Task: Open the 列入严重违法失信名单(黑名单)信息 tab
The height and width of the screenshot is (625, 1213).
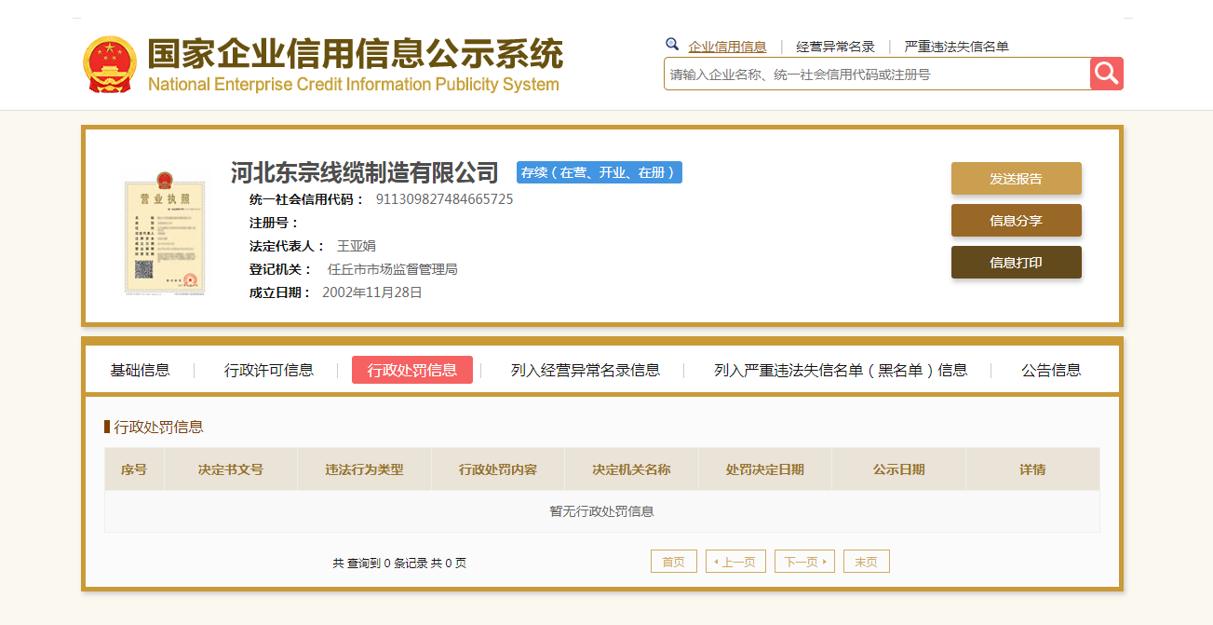Action: click(x=841, y=370)
